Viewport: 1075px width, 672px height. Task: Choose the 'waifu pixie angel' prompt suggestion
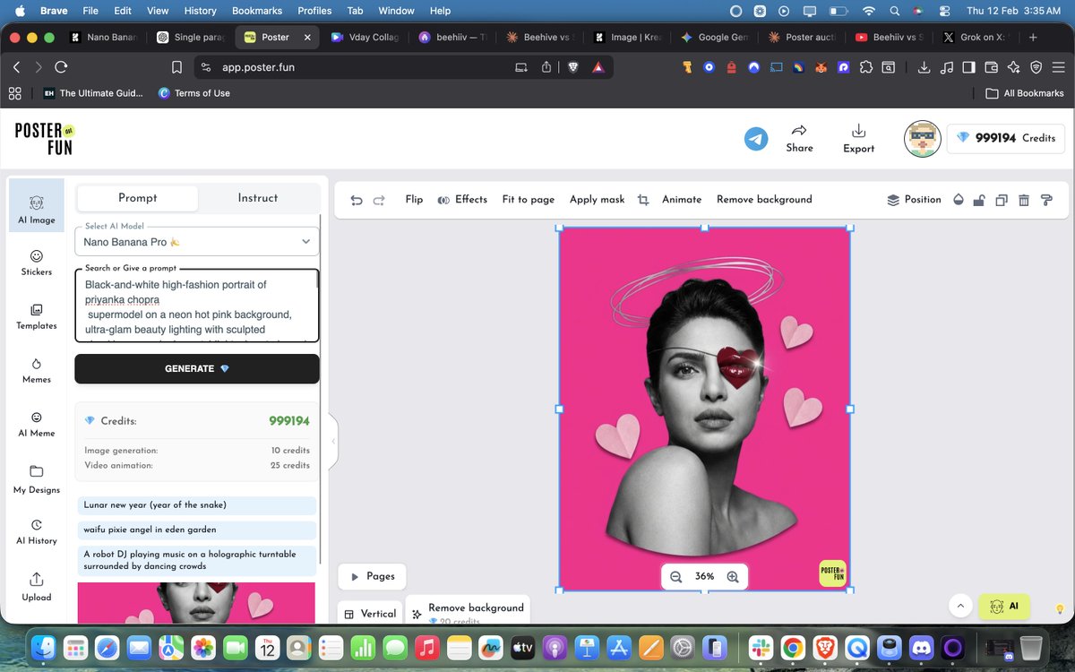pyautogui.click(x=196, y=530)
